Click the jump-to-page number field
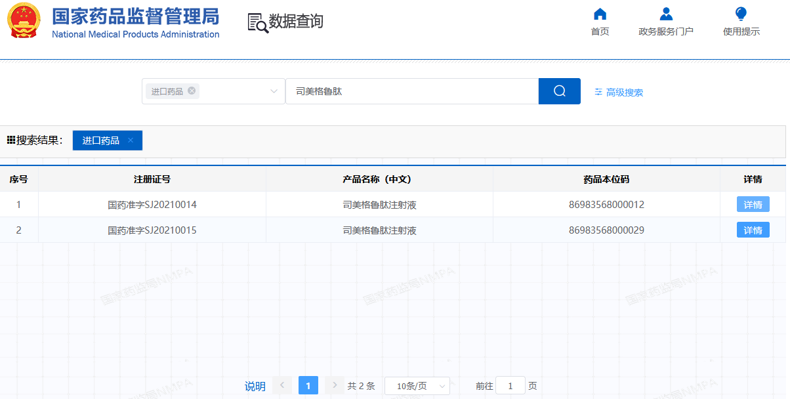Viewport: 790px width, 399px height. [510, 386]
